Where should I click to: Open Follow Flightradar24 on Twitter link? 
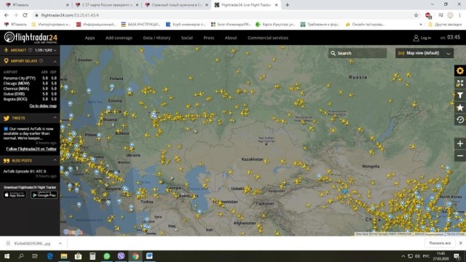(x=31, y=148)
